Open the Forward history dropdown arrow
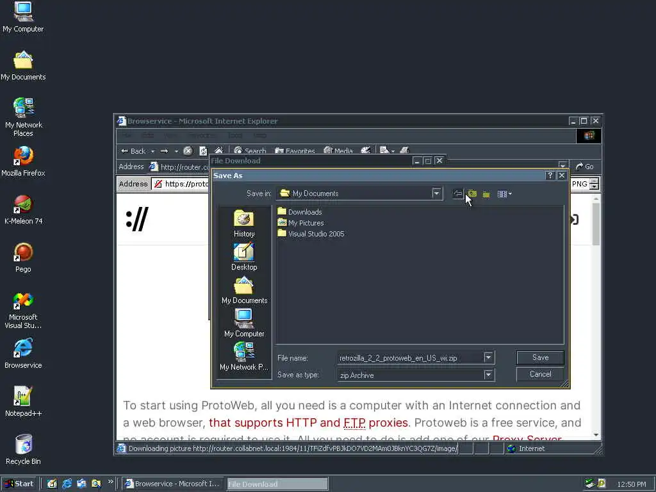Viewport: 656px width, 492px height. click(176, 151)
